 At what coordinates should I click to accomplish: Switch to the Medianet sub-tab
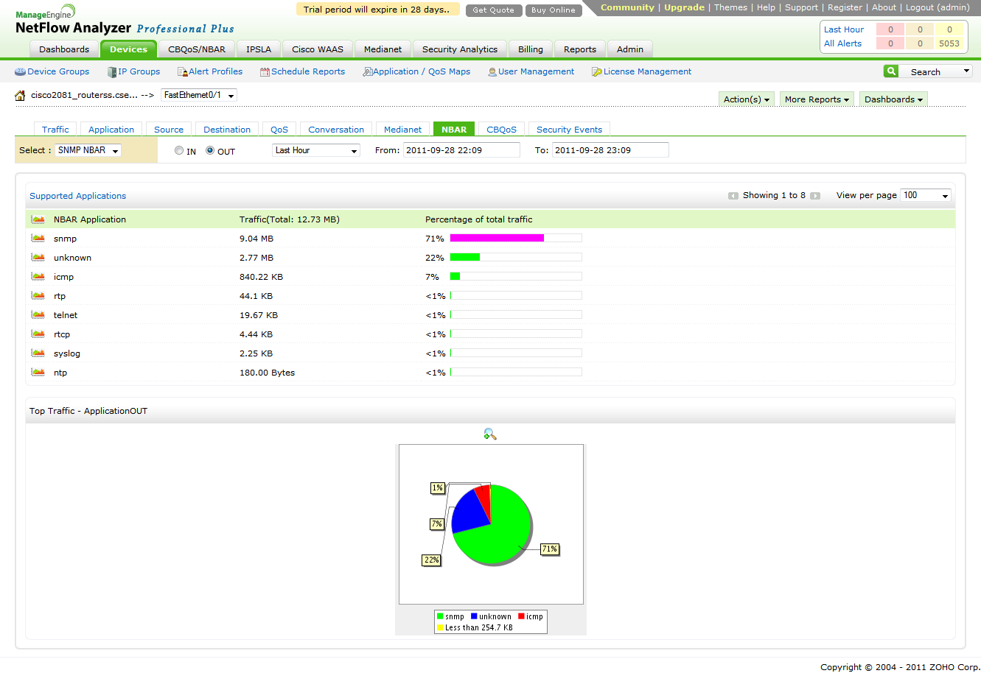point(403,130)
